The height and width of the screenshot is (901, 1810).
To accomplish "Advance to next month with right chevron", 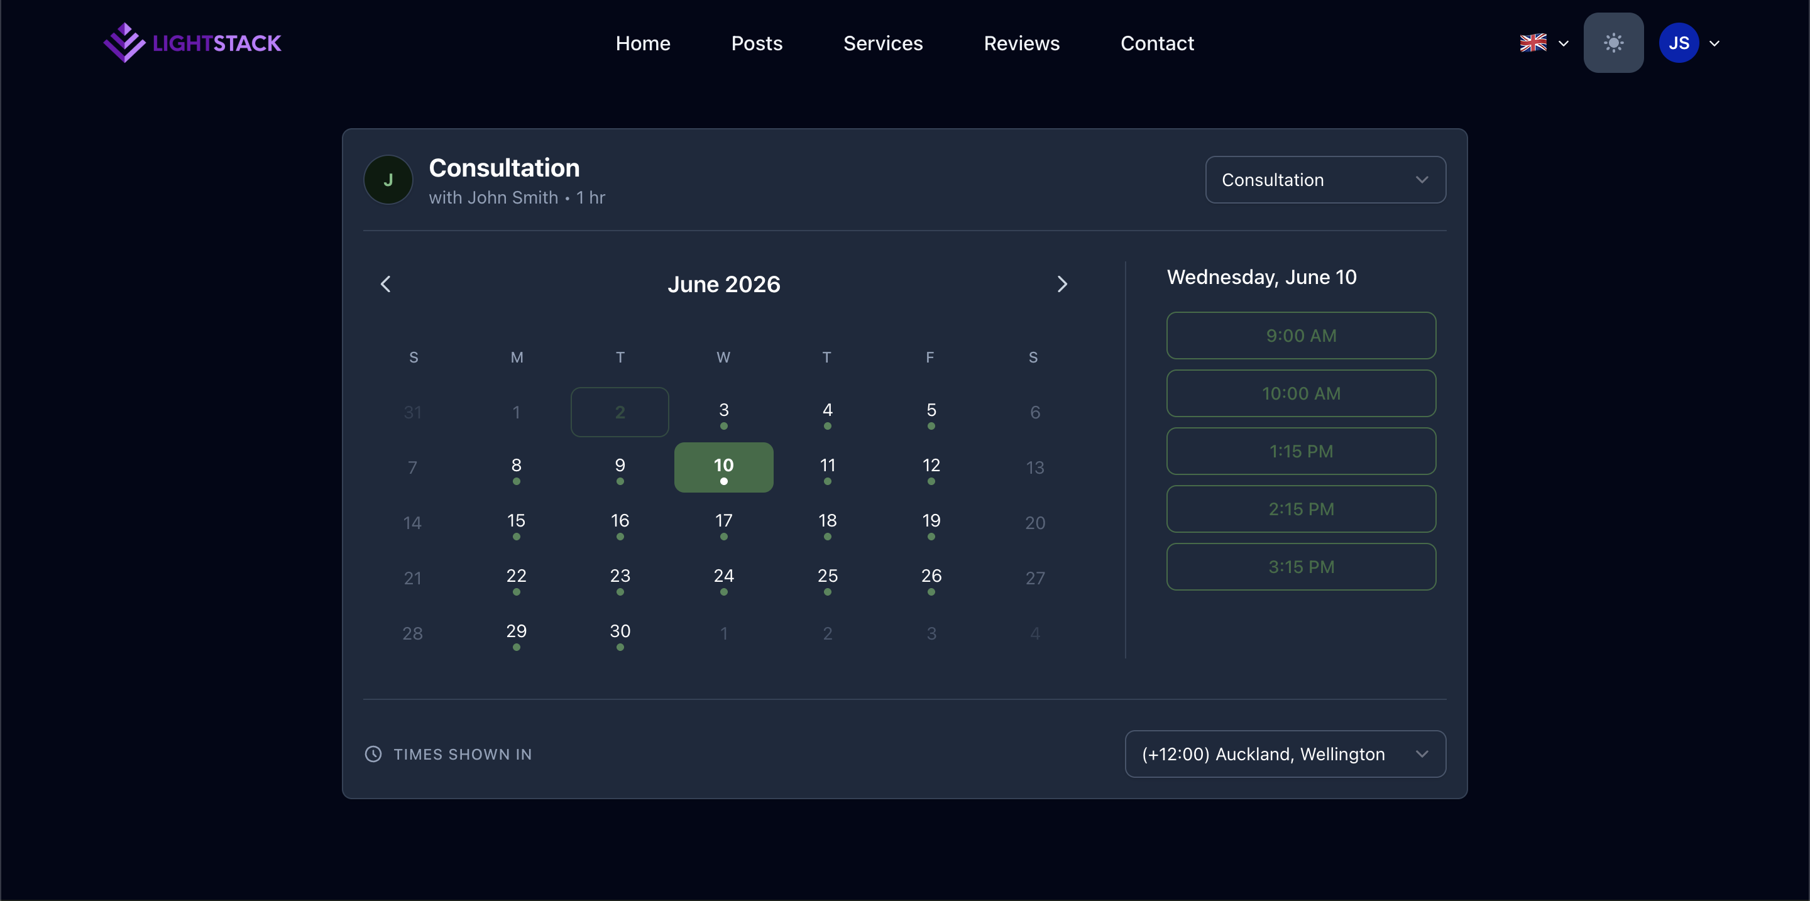I will click(1061, 284).
